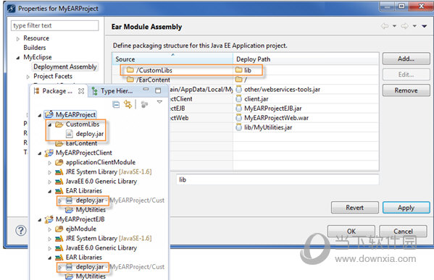Select deploy.jar under CustomLibs
Viewport: 434px width, 280px height.
90,134
